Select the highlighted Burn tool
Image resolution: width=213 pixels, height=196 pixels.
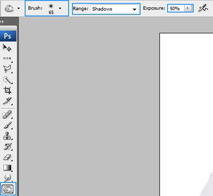tap(8, 189)
